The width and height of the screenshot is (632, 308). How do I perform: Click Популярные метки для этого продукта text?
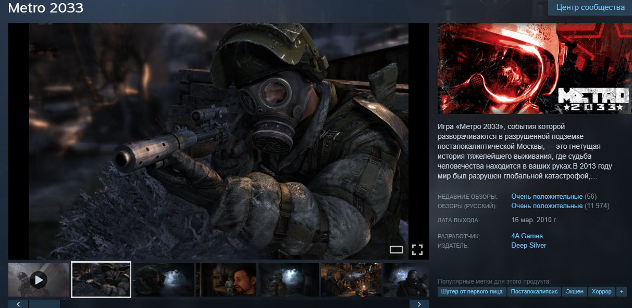click(x=494, y=281)
